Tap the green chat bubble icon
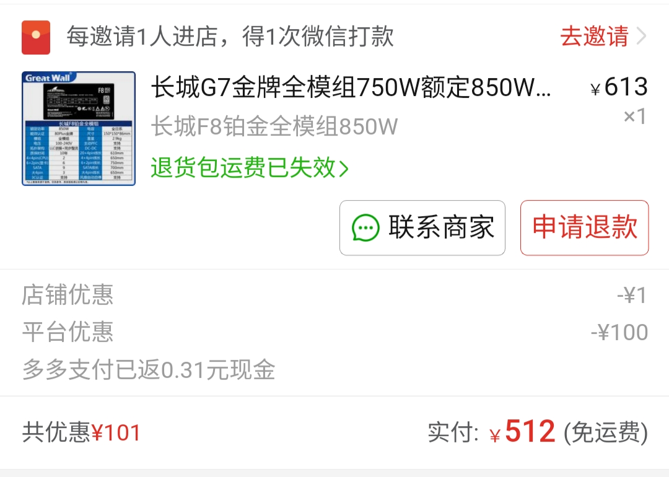The width and height of the screenshot is (669, 477). (365, 227)
